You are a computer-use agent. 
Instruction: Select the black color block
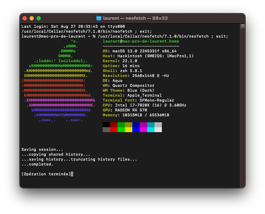107,125
